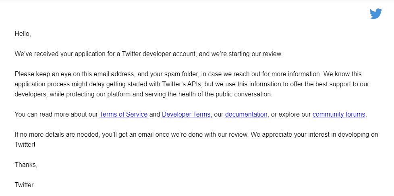Viewport: 394px width, 196px height.
Task: Click the 'Twitter' signature at the bottom
Action: tap(24, 185)
